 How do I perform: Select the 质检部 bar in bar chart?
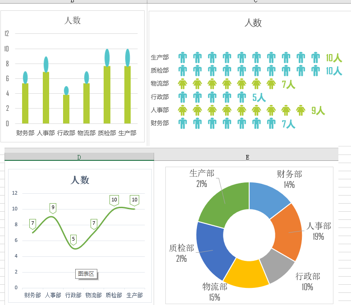click(107, 95)
